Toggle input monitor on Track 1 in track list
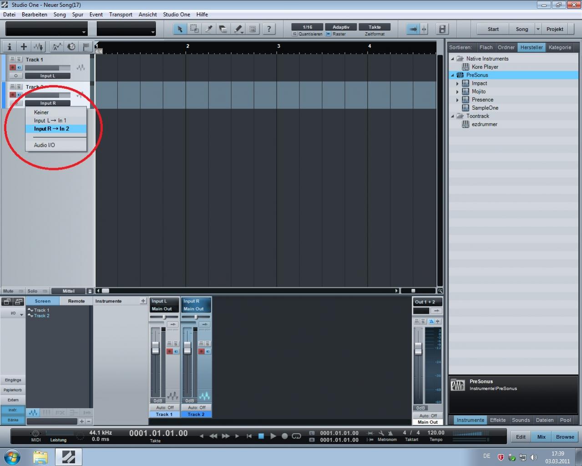Image resolution: width=582 pixels, height=466 pixels. [19, 67]
